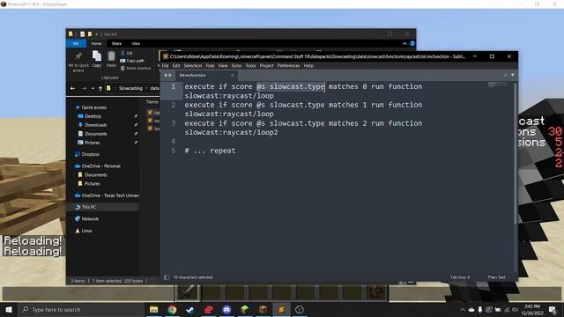
Task: Open Sublime Text Goto menu
Action: coord(236,66)
